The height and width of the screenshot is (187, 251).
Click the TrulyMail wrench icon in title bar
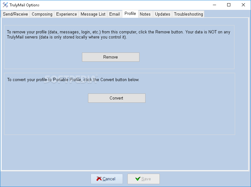5,5
